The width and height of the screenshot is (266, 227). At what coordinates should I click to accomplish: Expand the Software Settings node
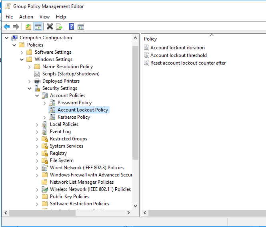(22, 53)
